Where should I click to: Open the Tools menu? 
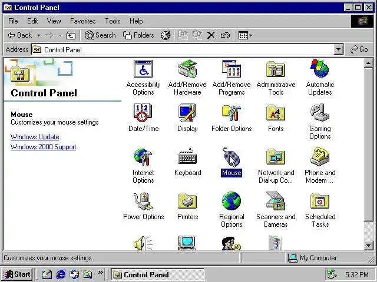(x=113, y=21)
